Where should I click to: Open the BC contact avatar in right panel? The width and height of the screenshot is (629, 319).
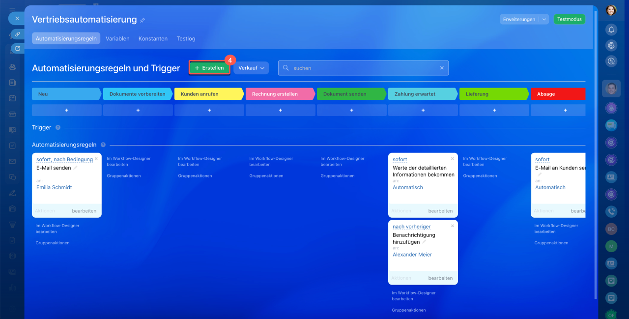click(x=611, y=229)
